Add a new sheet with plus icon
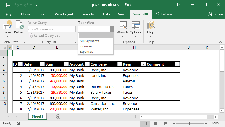Image resolution: width=225 pixels, height=127 pixels. pyautogui.click(x=58, y=117)
